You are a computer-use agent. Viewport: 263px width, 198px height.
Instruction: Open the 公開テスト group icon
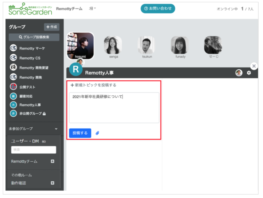(x=13, y=87)
